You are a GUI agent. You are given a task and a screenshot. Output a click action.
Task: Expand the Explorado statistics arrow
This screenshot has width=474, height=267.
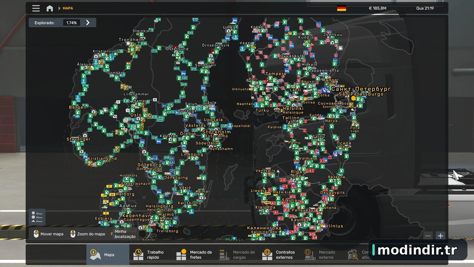(88, 23)
